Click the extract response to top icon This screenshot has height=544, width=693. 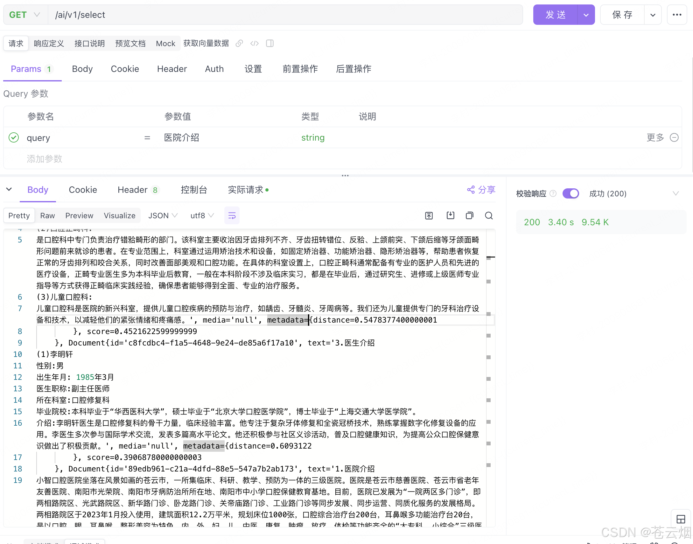pyautogui.click(x=429, y=216)
